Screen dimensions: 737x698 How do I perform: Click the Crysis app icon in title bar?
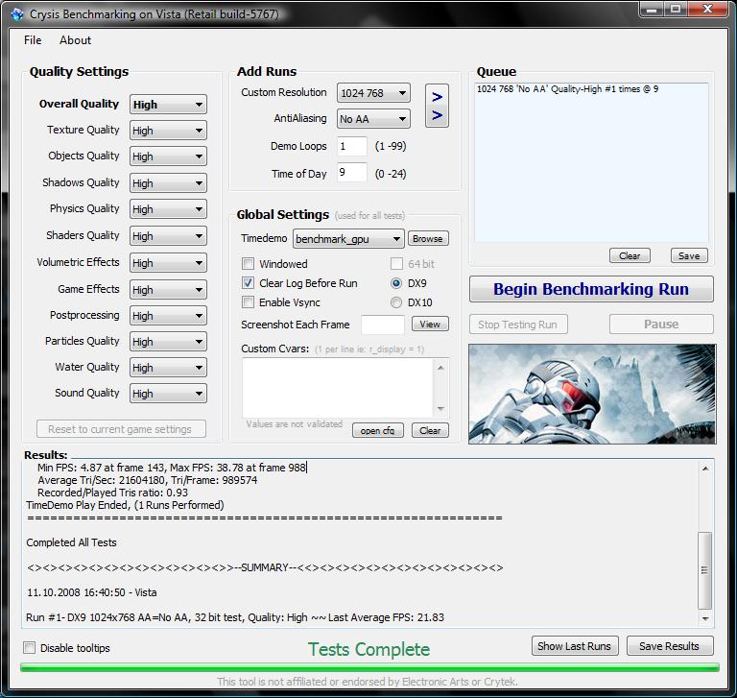tap(17, 14)
